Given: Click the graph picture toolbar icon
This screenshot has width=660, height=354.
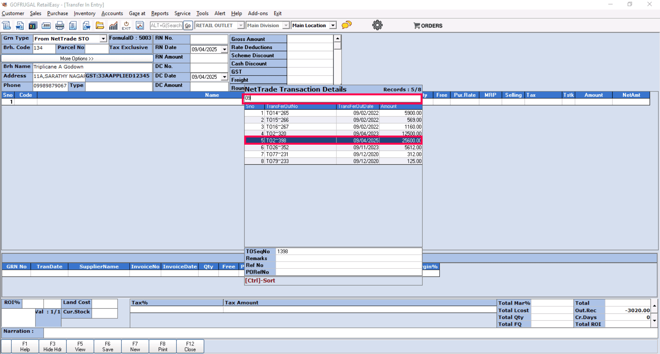Looking at the screenshot, I should click(x=140, y=25).
